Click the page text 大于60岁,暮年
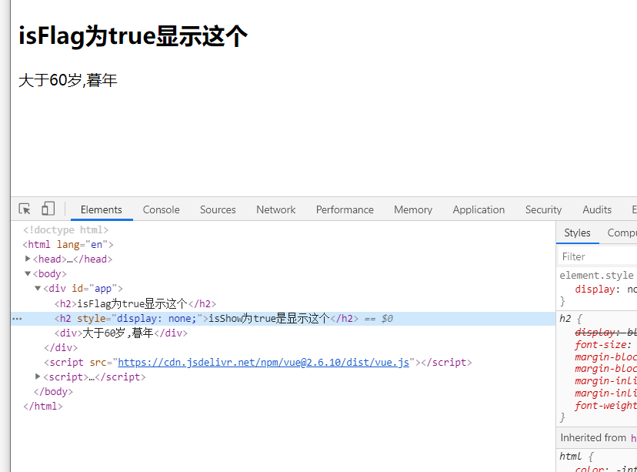This screenshot has width=637, height=472. (x=68, y=80)
